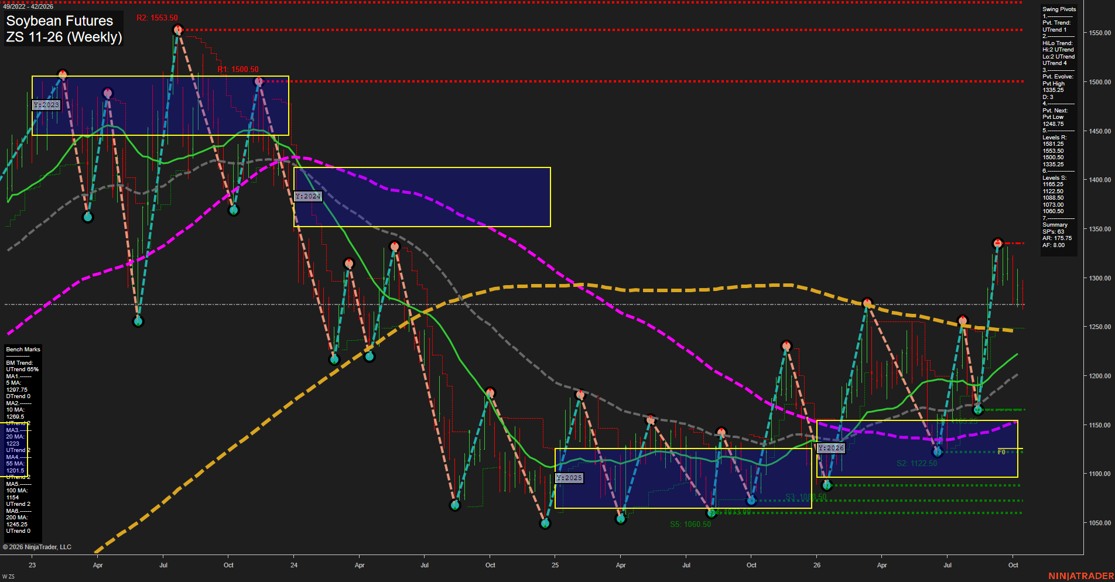The height and width of the screenshot is (582, 1115).
Task: Click the 1350.00 price axis label
Action: (x=1100, y=230)
